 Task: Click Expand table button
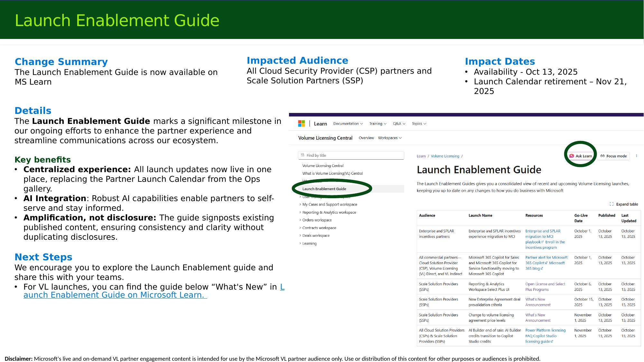[x=624, y=204]
